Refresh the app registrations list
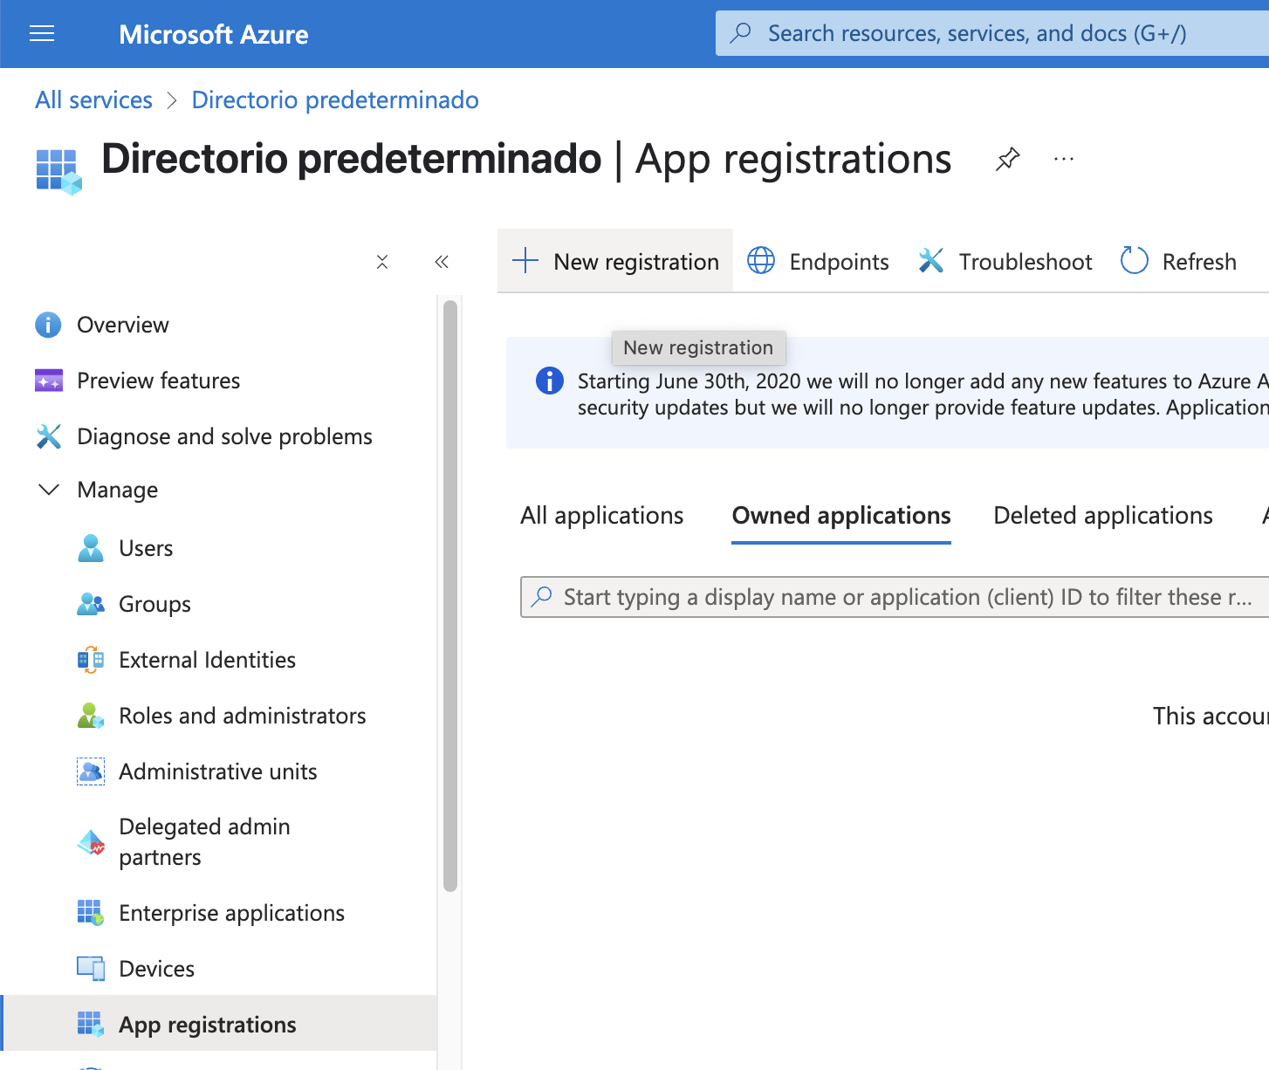1269x1070 pixels. click(x=1178, y=261)
